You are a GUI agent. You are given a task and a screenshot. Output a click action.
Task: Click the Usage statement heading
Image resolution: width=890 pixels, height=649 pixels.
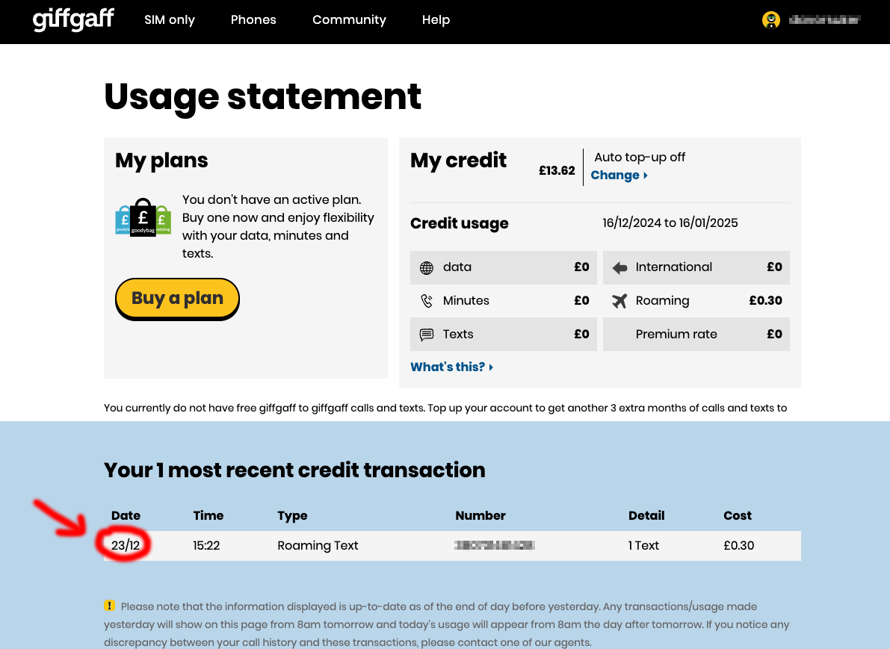[263, 97]
